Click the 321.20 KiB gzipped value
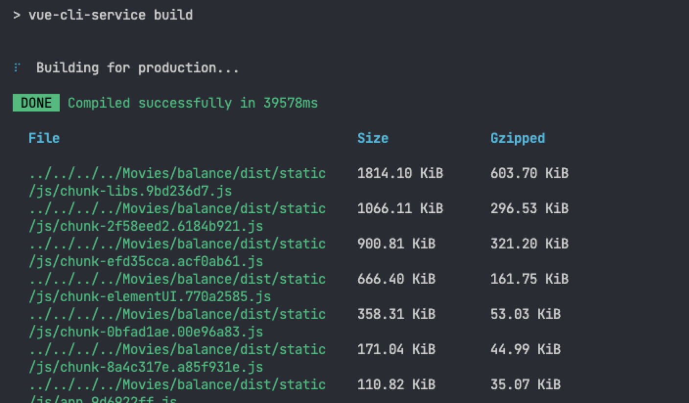689x403 pixels. click(529, 244)
